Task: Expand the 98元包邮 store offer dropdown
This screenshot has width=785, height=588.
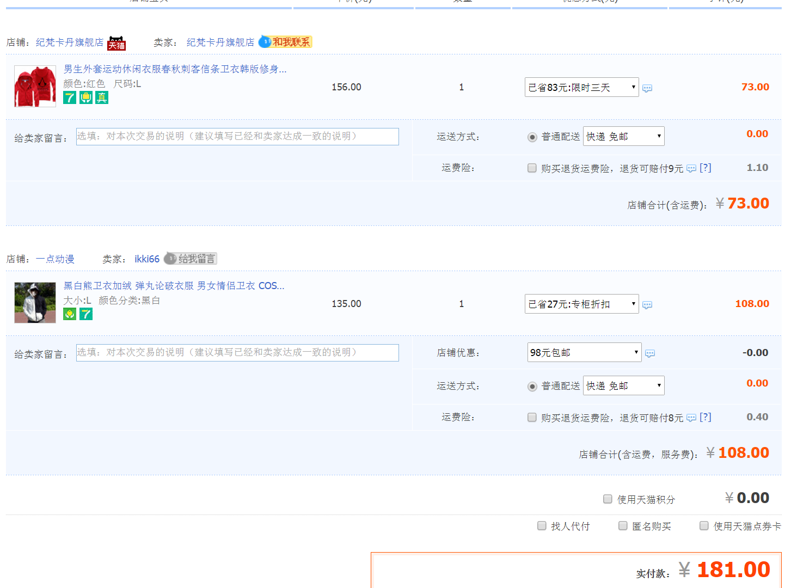Action: pyautogui.click(x=584, y=353)
